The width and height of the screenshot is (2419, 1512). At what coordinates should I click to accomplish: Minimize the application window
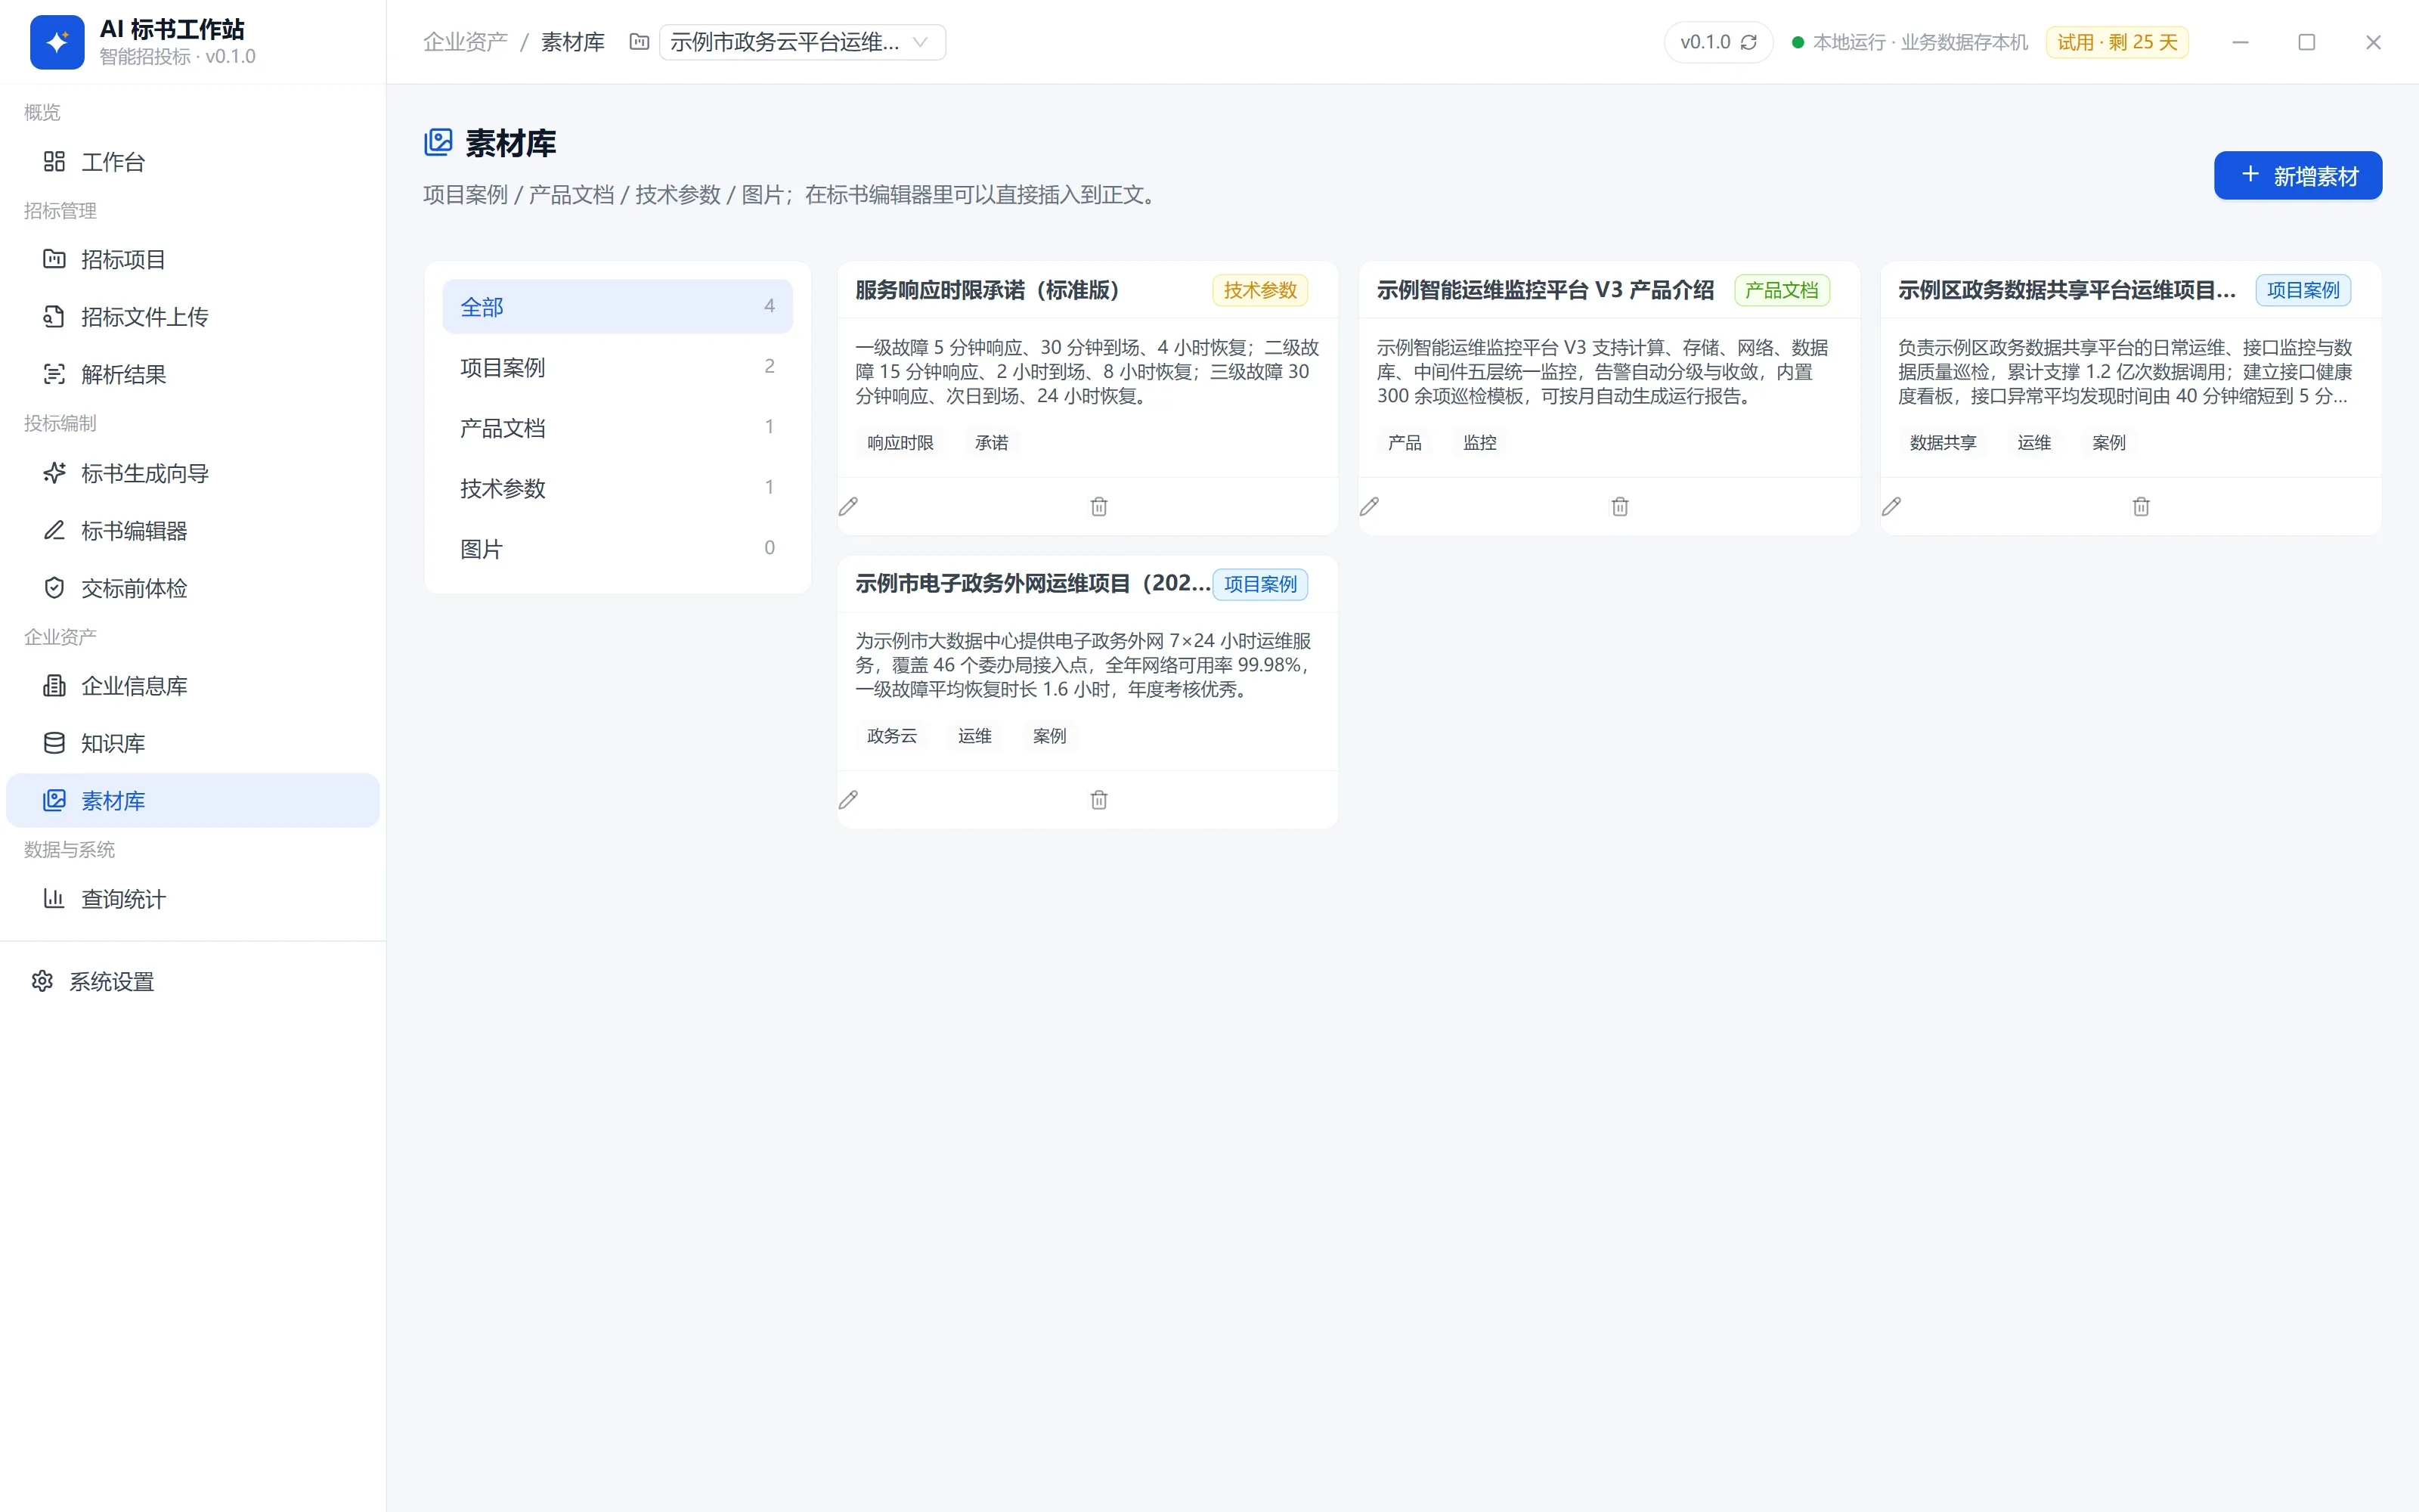click(x=2240, y=42)
